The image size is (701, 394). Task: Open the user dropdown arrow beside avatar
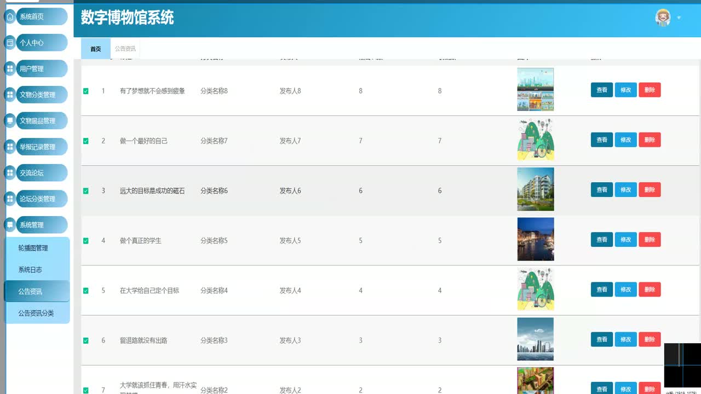tap(679, 18)
